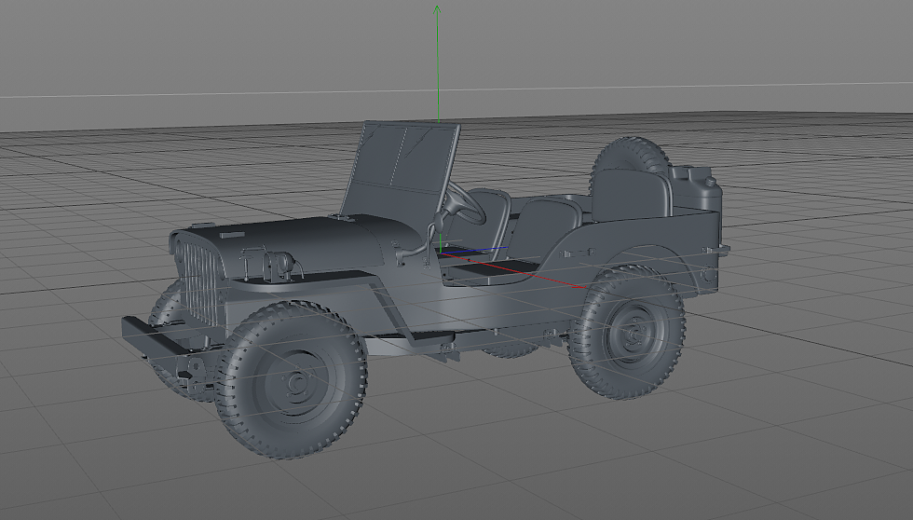The width and height of the screenshot is (913, 520).
Task: Select the jeep's front left wheel
Action: (x=291, y=379)
